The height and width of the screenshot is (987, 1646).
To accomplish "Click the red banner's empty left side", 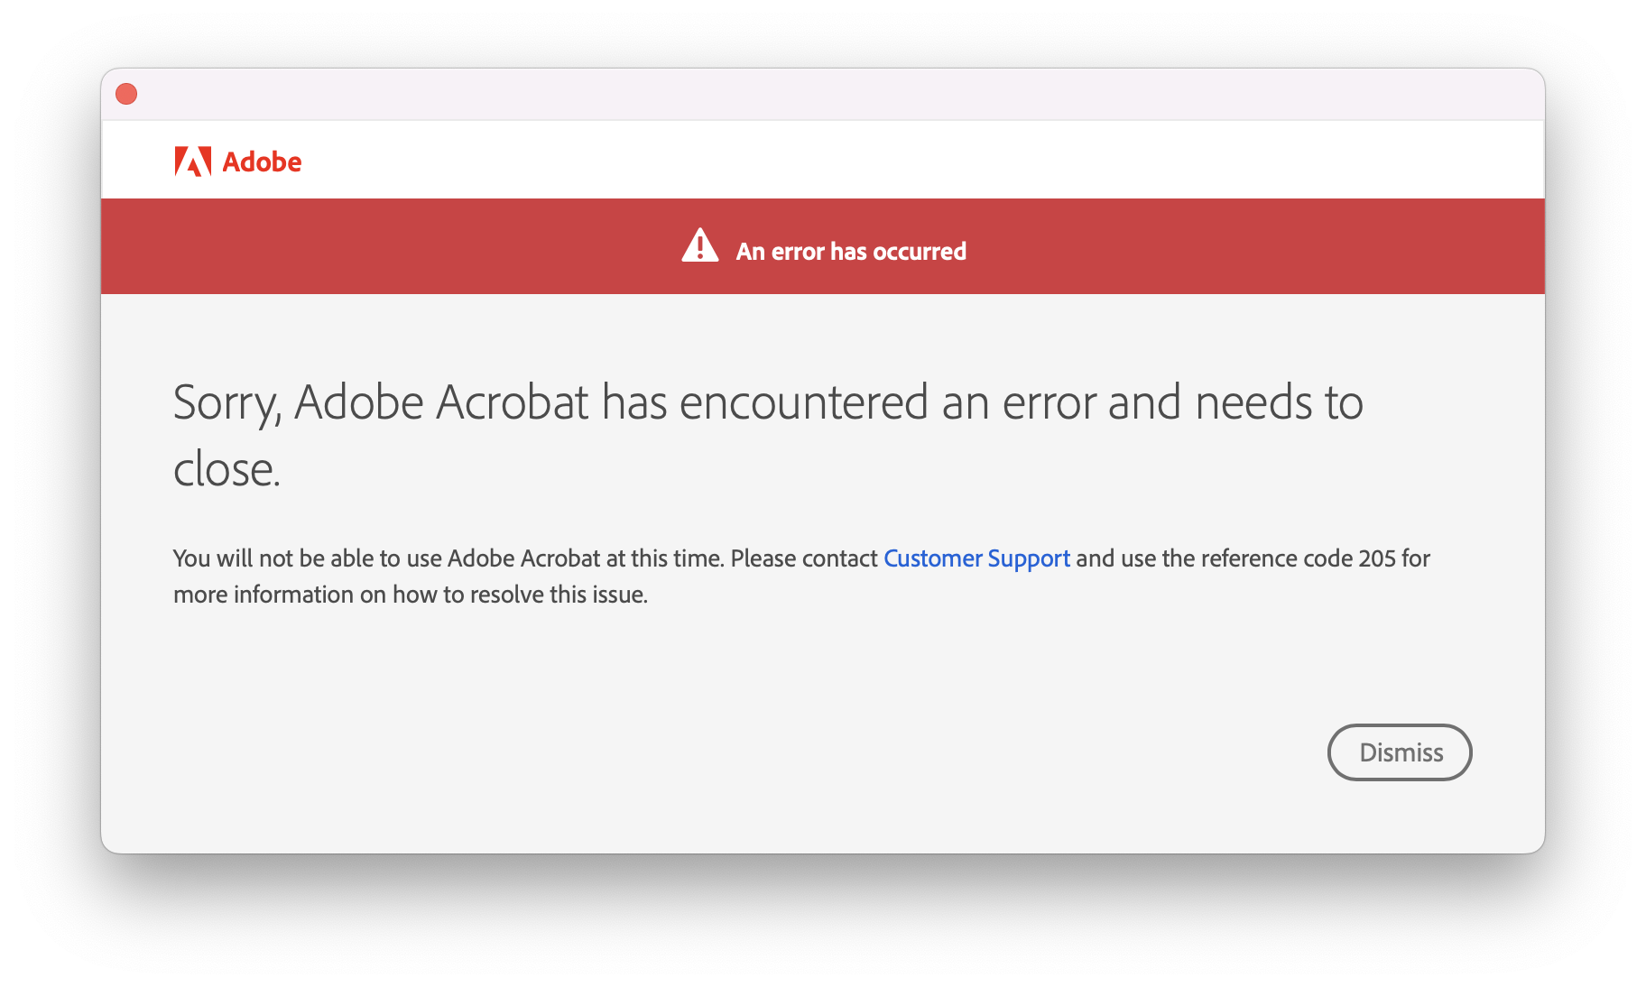I will click(361, 246).
